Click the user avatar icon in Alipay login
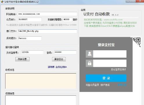Image resolution: width=144 pixels, height=105 pixels. coord(89,54)
